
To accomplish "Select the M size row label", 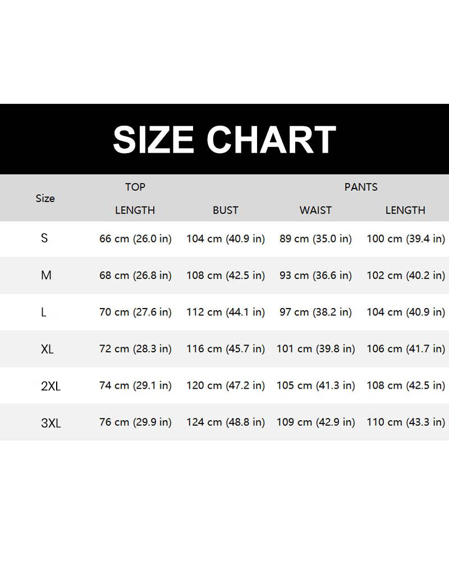I will tap(46, 275).
